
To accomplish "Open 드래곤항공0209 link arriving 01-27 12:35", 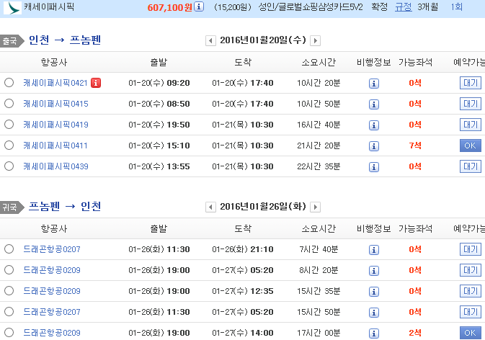I will [x=52, y=291].
